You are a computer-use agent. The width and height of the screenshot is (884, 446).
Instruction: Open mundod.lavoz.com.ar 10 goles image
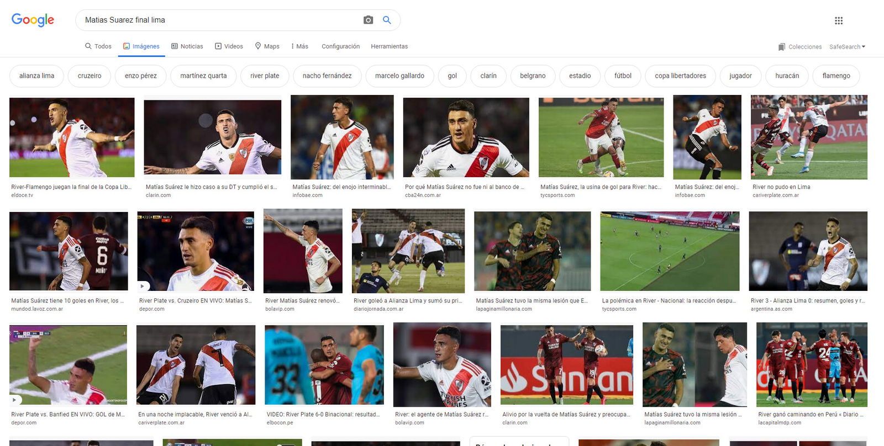[69, 251]
